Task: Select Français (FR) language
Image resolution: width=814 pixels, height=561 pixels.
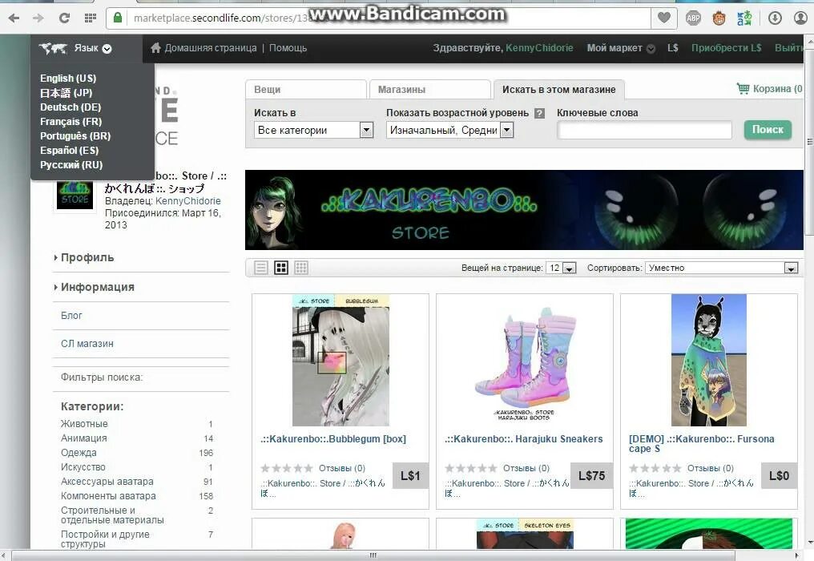Action: click(71, 122)
